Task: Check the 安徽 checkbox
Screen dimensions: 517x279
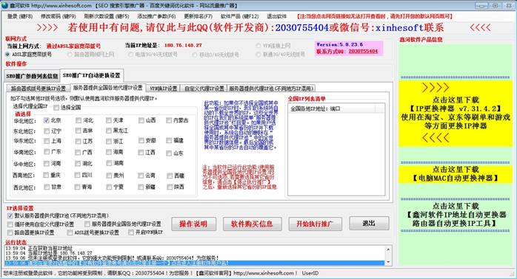Action: 141,141
